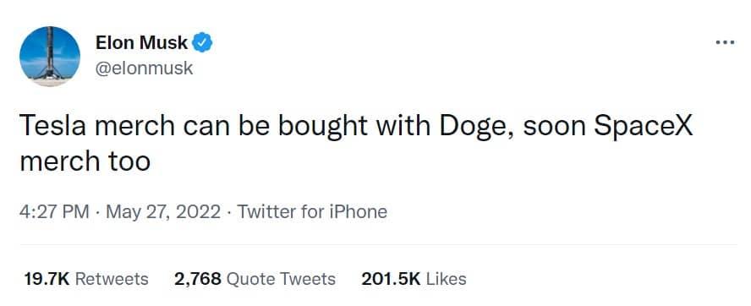Open the rocket profile picture avatar
This screenshot has height=306, width=751.
click(x=50, y=57)
